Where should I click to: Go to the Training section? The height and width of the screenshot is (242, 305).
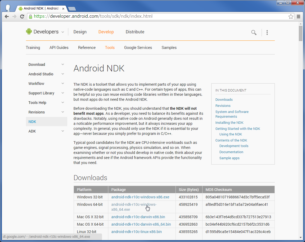pos(33,48)
